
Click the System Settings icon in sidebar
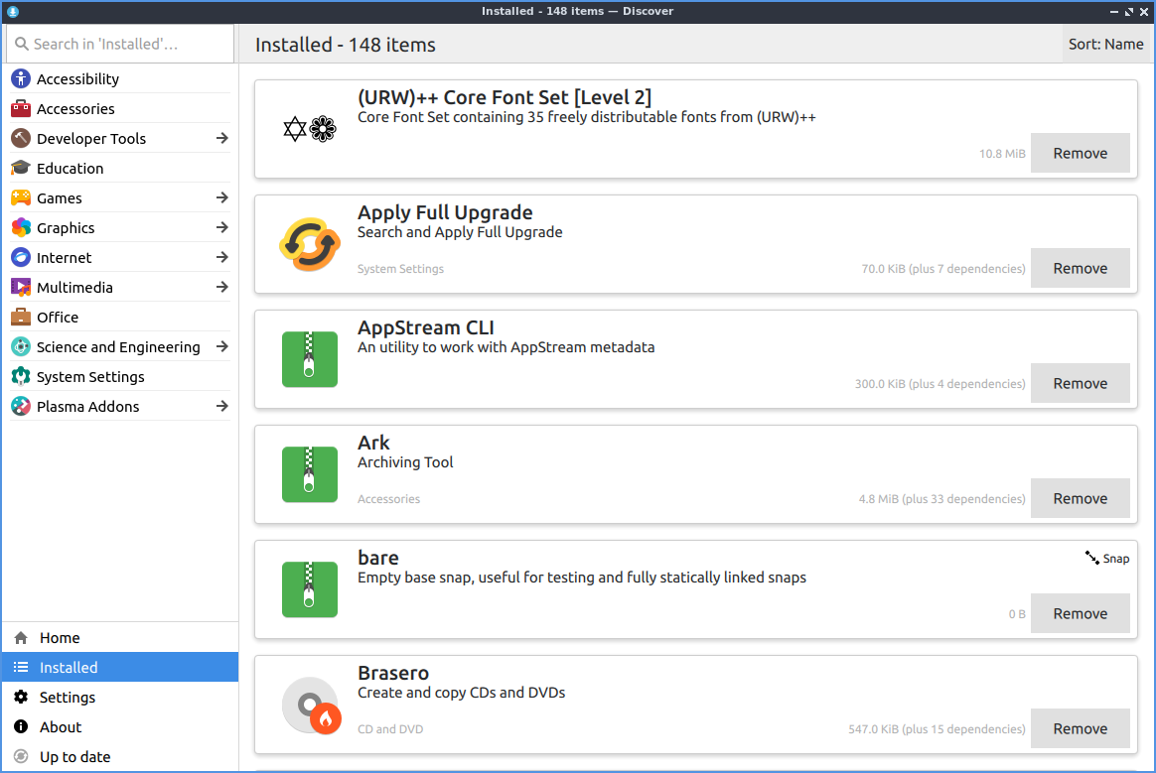coord(21,376)
